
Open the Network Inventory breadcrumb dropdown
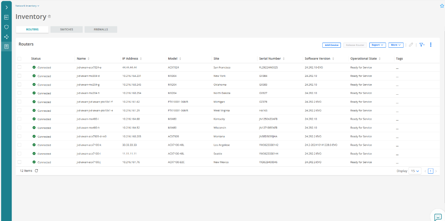point(27,6)
